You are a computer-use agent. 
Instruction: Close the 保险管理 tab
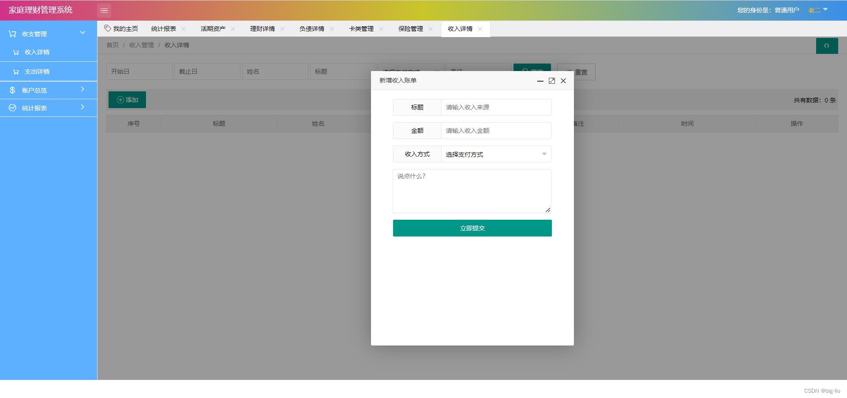pyautogui.click(x=431, y=29)
